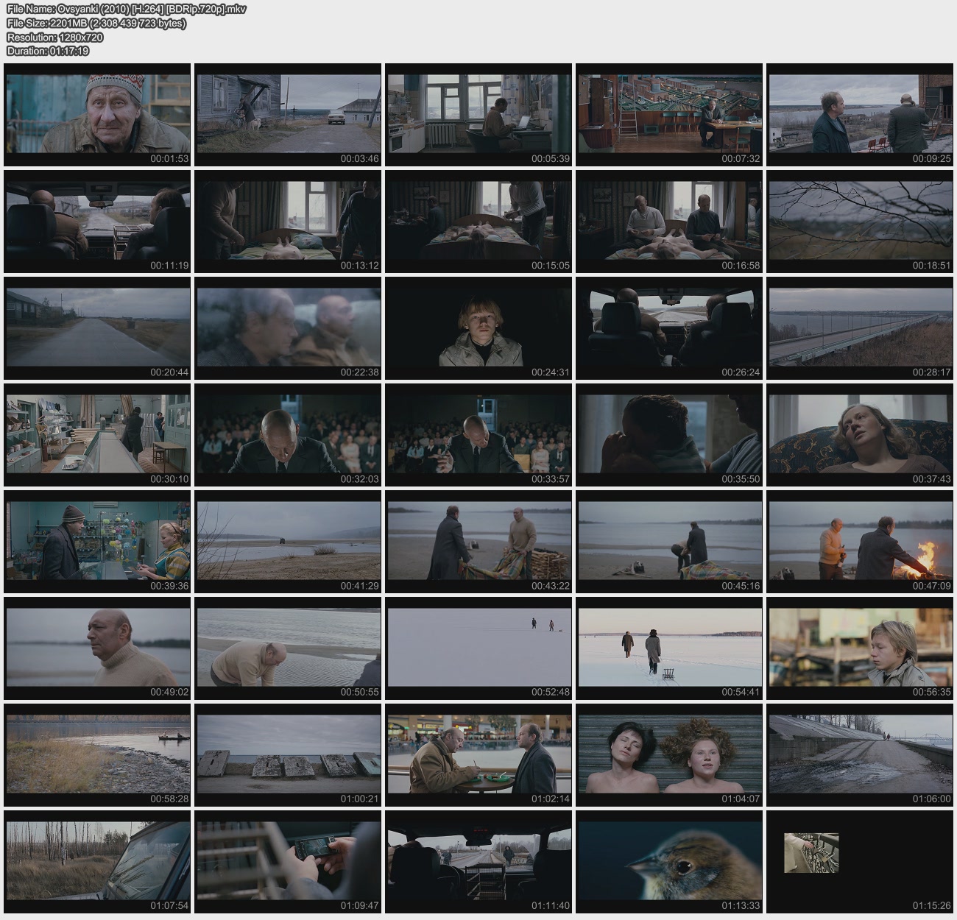Click the shop counter frame at 00:39:36
957x920 pixels.
tap(97, 541)
